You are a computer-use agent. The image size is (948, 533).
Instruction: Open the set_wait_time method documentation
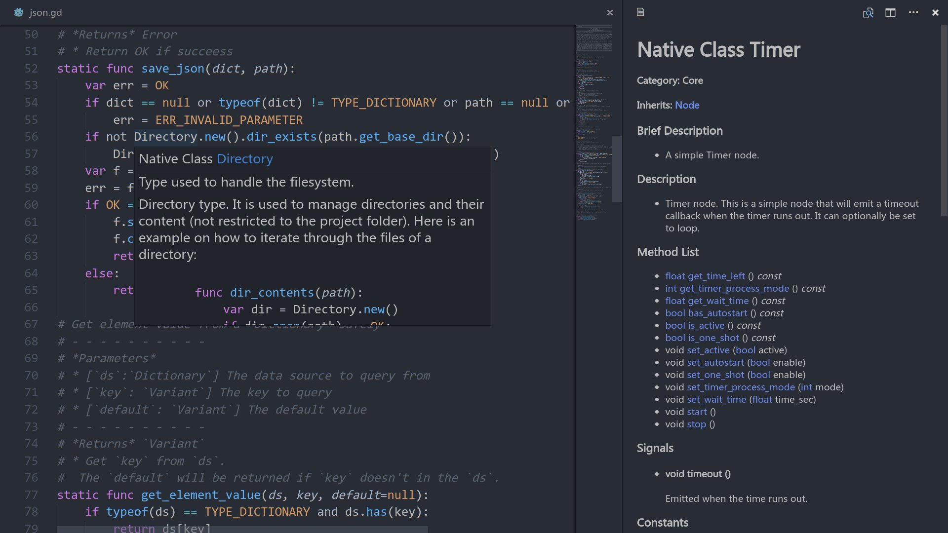716,399
